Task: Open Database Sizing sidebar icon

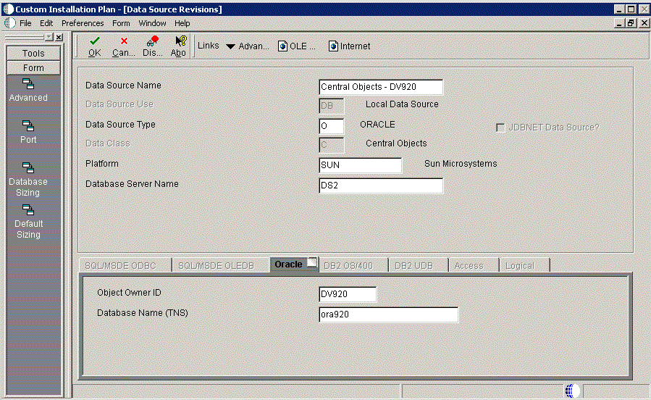Action: click(28, 168)
